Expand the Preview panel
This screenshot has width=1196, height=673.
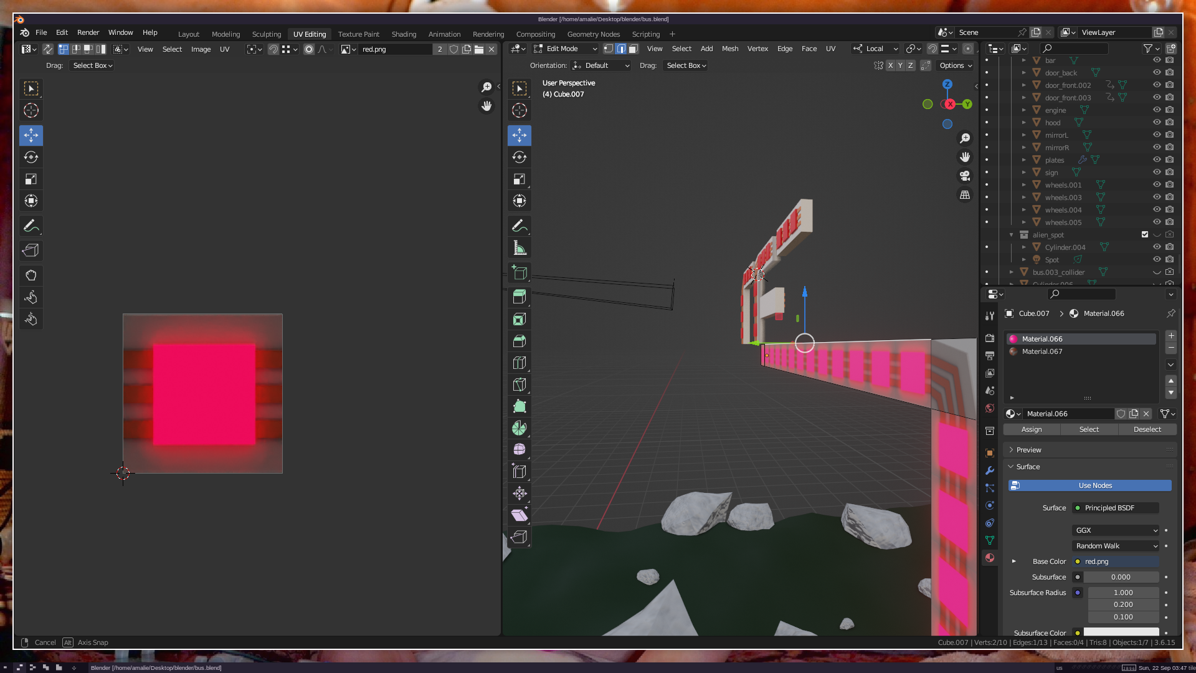(x=1028, y=450)
